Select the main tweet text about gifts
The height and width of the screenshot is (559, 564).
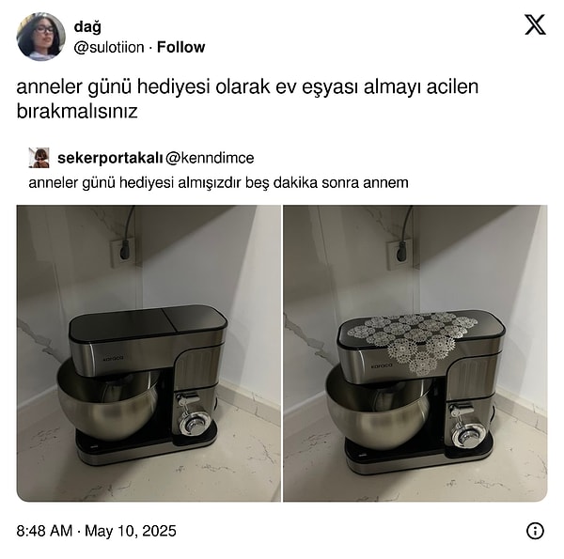coord(247,99)
